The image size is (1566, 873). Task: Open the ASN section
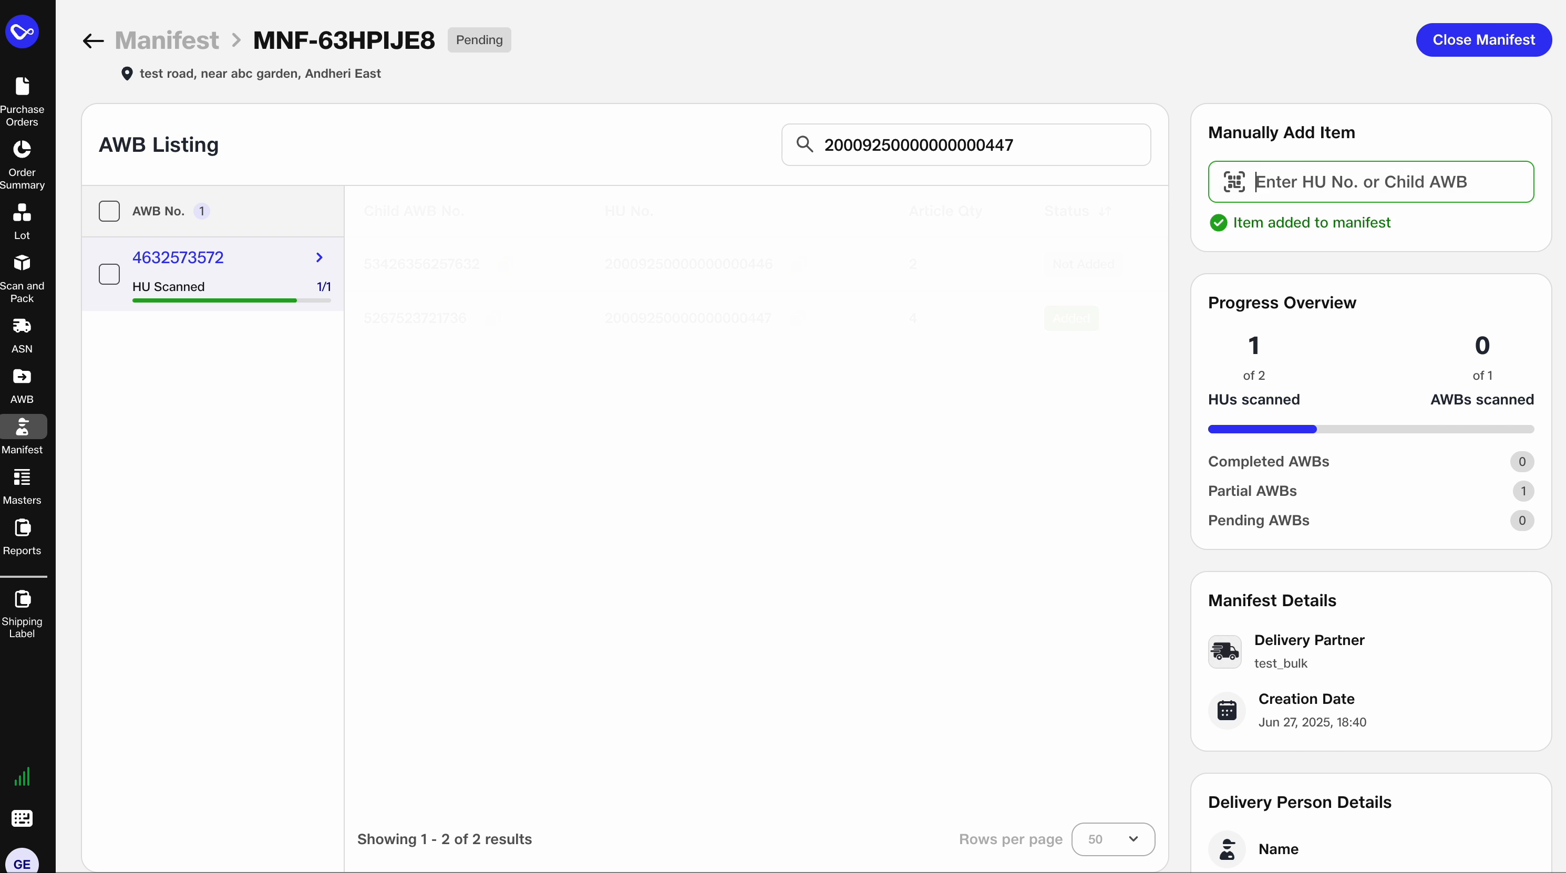tap(23, 335)
